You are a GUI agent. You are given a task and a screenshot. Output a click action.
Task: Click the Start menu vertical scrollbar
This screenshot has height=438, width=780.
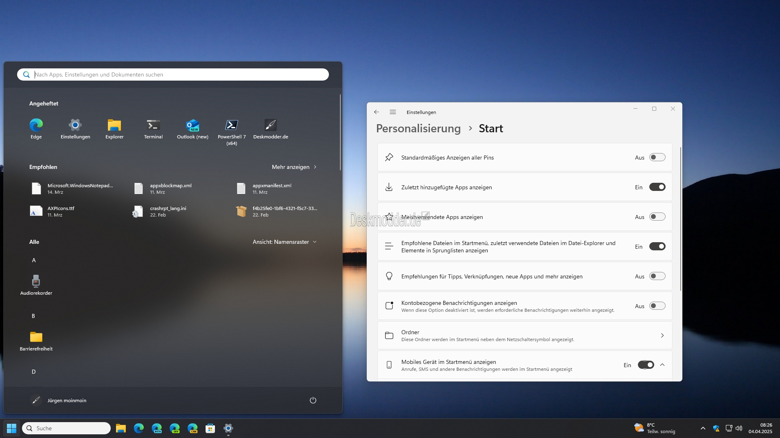click(340, 132)
